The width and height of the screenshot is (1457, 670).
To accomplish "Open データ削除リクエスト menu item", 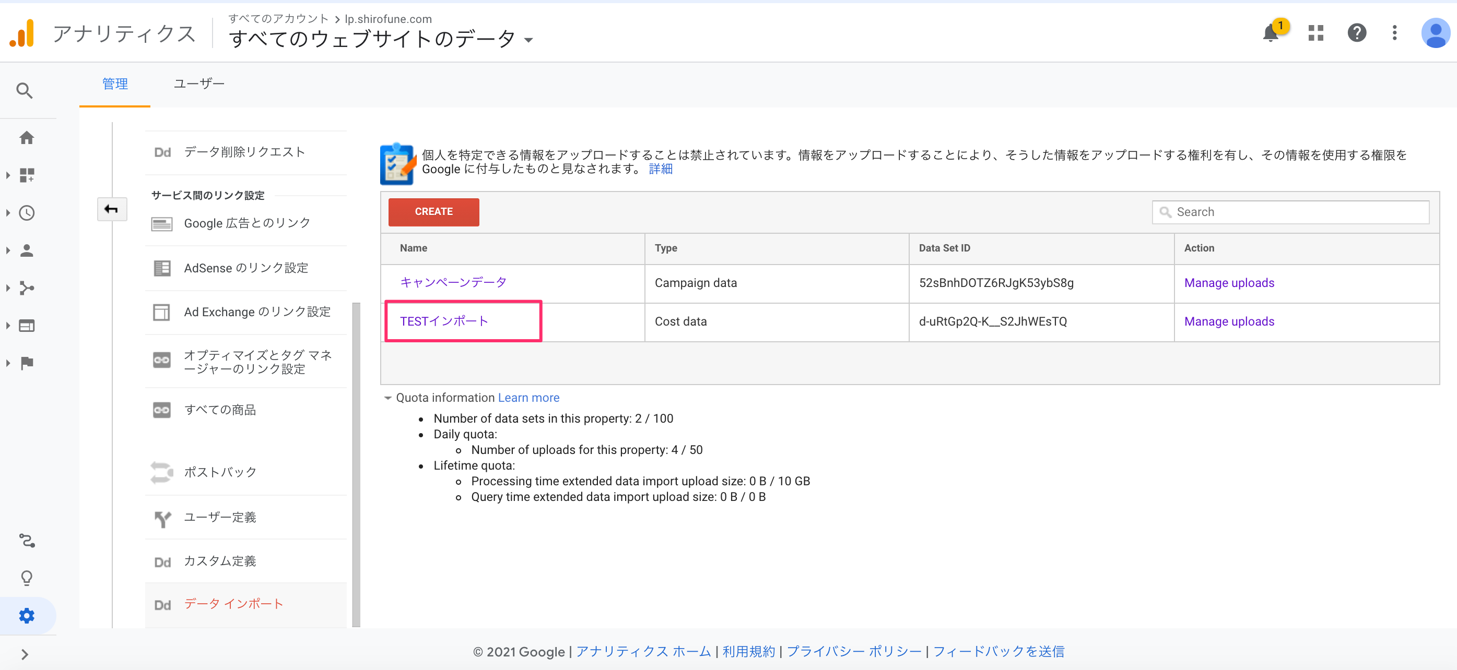I will click(245, 152).
